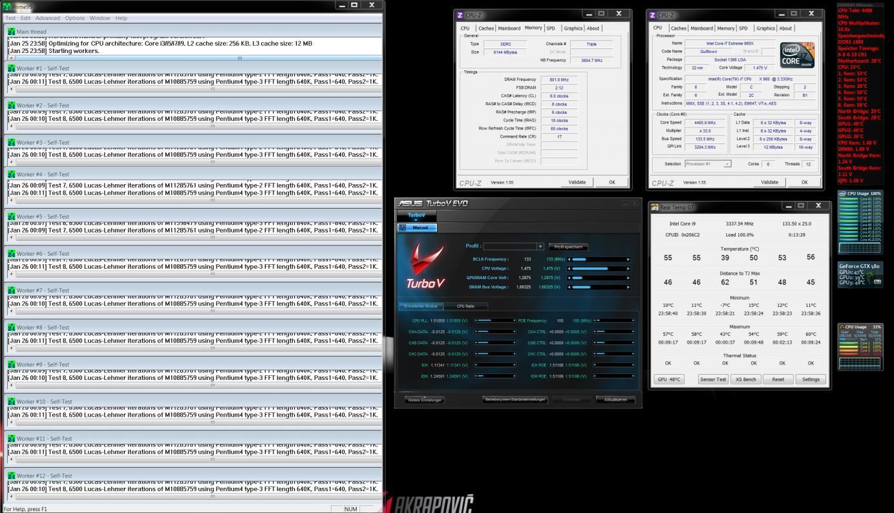This screenshot has height=513, width=894.
Task: Decrease CPU Voltage with left arrow
Action: [569, 268]
